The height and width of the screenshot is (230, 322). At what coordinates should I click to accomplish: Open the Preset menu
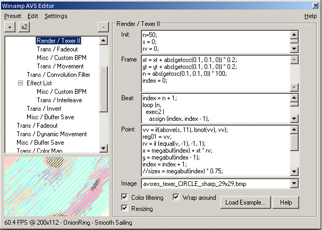pyautogui.click(x=13, y=16)
